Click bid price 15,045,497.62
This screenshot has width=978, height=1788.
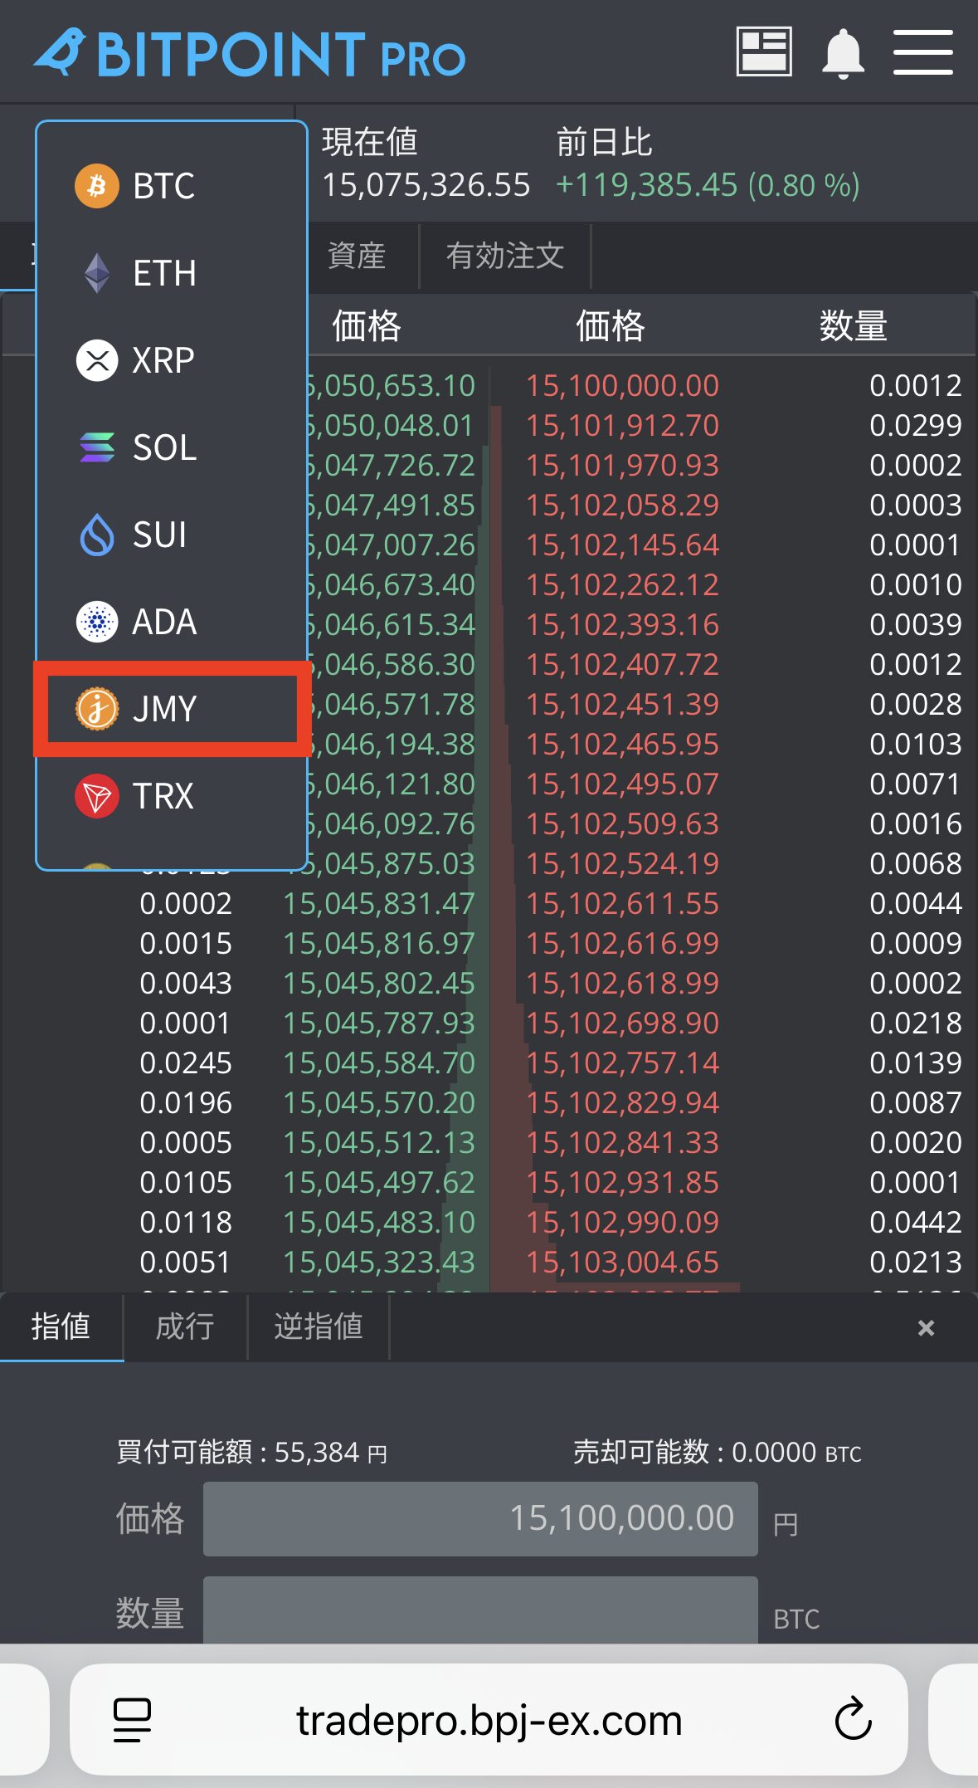click(379, 1182)
